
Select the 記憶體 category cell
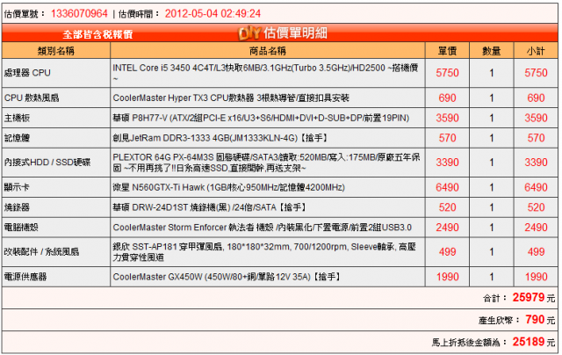click(56, 138)
